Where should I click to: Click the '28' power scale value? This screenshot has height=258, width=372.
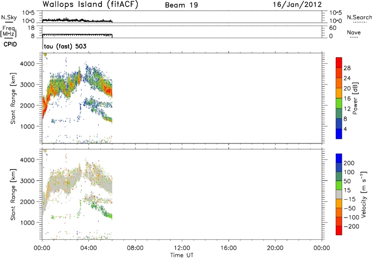click(347, 68)
